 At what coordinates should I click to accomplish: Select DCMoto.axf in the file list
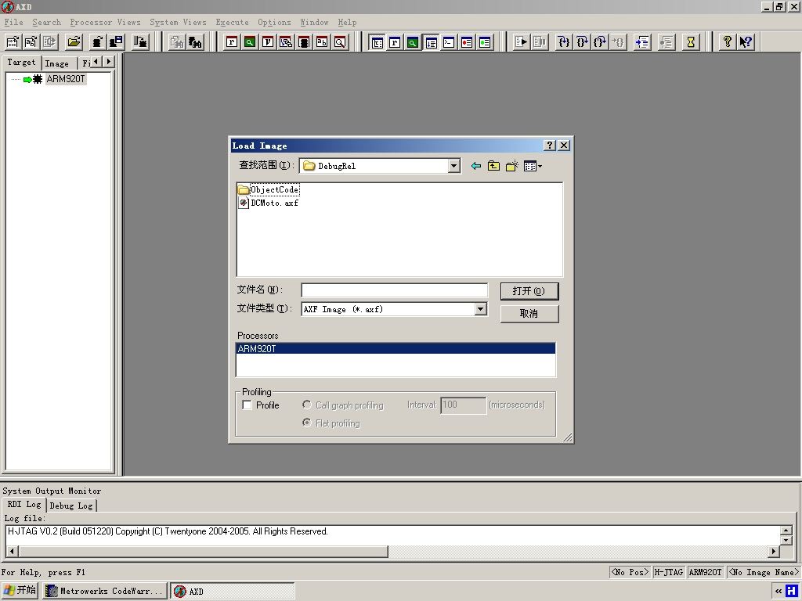tap(269, 203)
